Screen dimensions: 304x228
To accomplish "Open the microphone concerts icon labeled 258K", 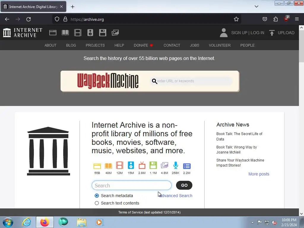I will pos(176,165).
